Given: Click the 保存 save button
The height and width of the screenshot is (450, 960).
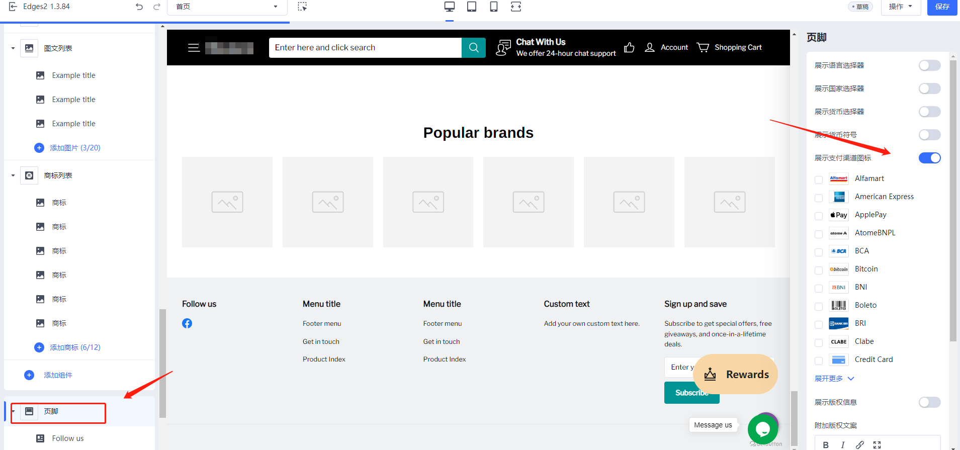Looking at the screenshot, I should tap(942, 7).
